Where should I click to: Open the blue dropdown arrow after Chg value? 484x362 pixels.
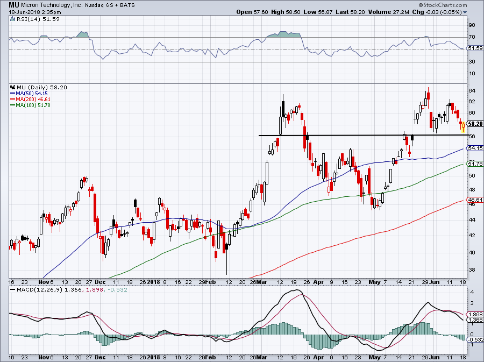pos(465,12)
